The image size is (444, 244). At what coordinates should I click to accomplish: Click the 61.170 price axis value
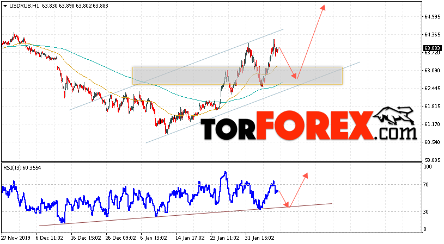pyautogui.click(x=432, y=124)
